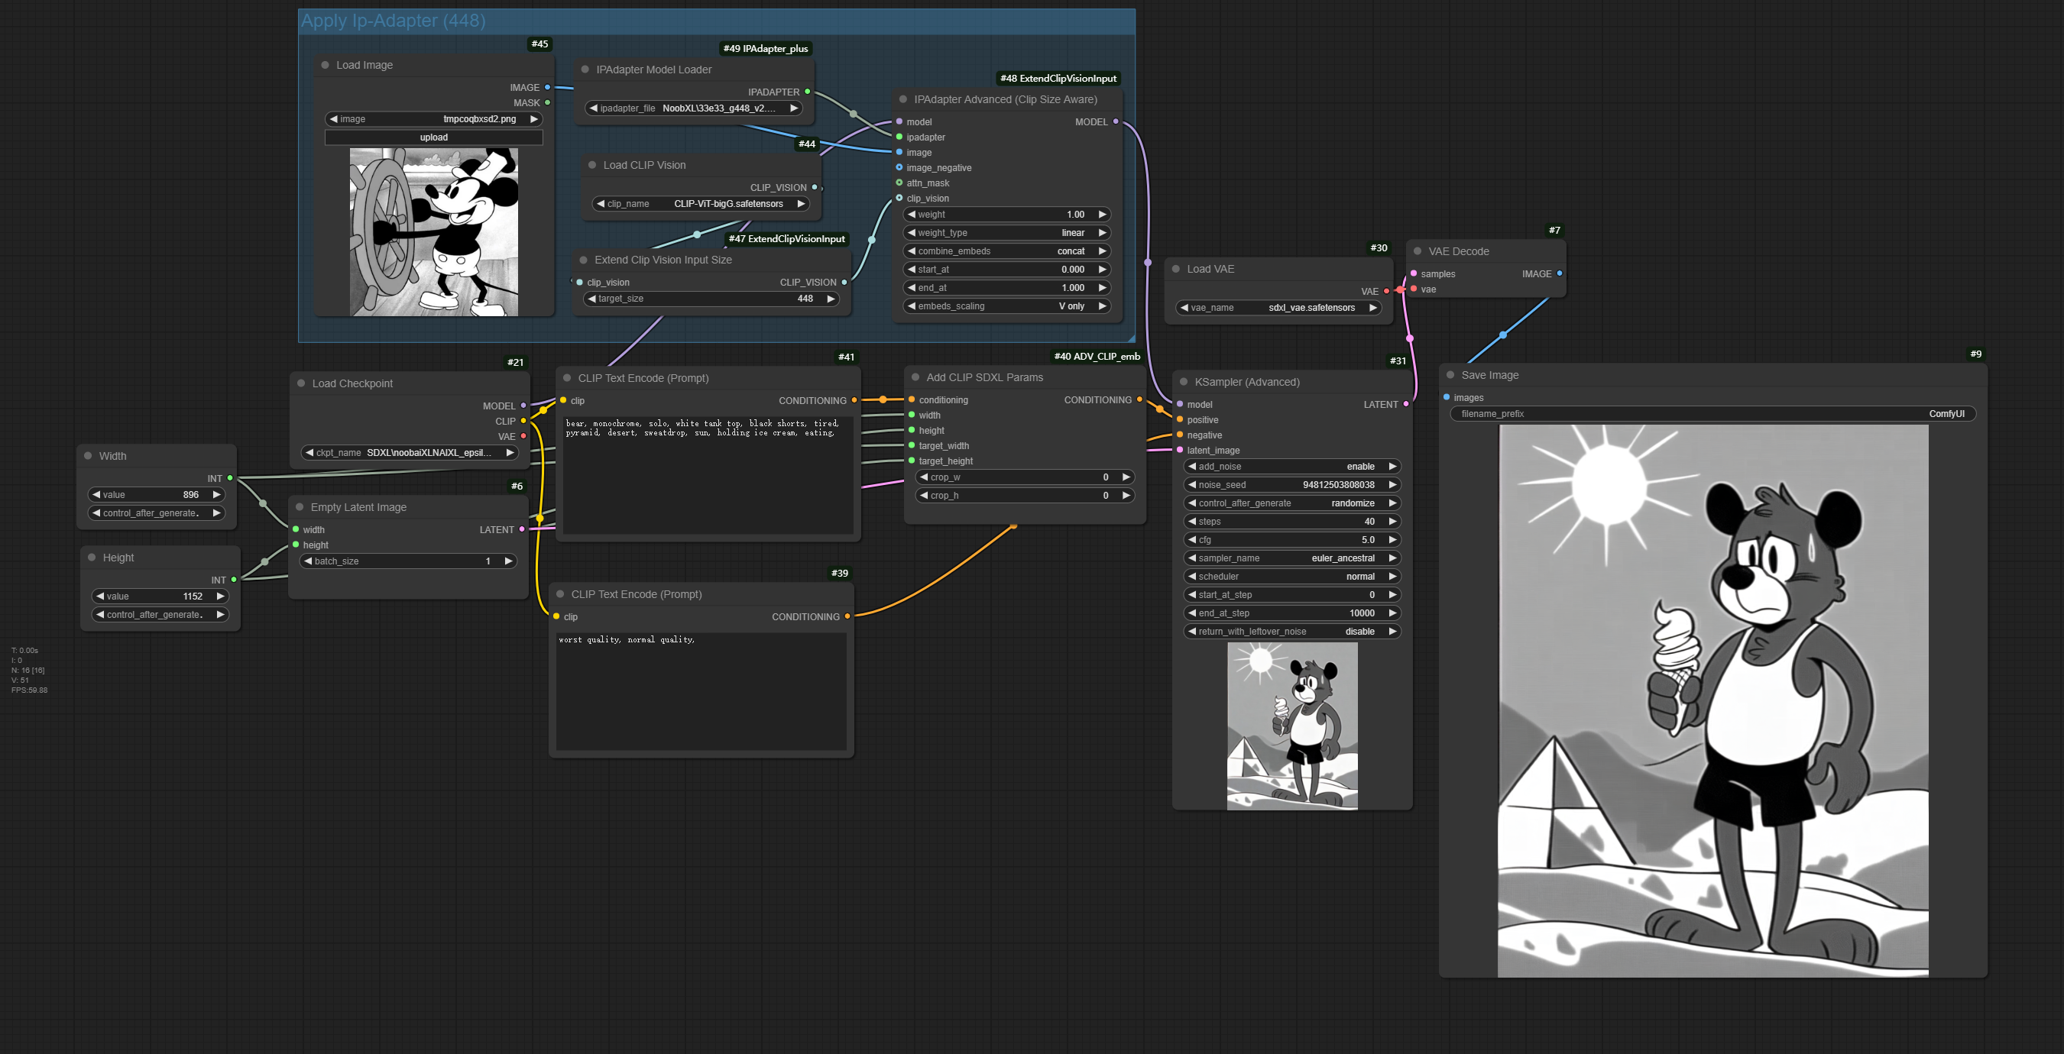Click the upload button in Load Image
This screenshot has height=1054, width=2064.
click(433, 137)
